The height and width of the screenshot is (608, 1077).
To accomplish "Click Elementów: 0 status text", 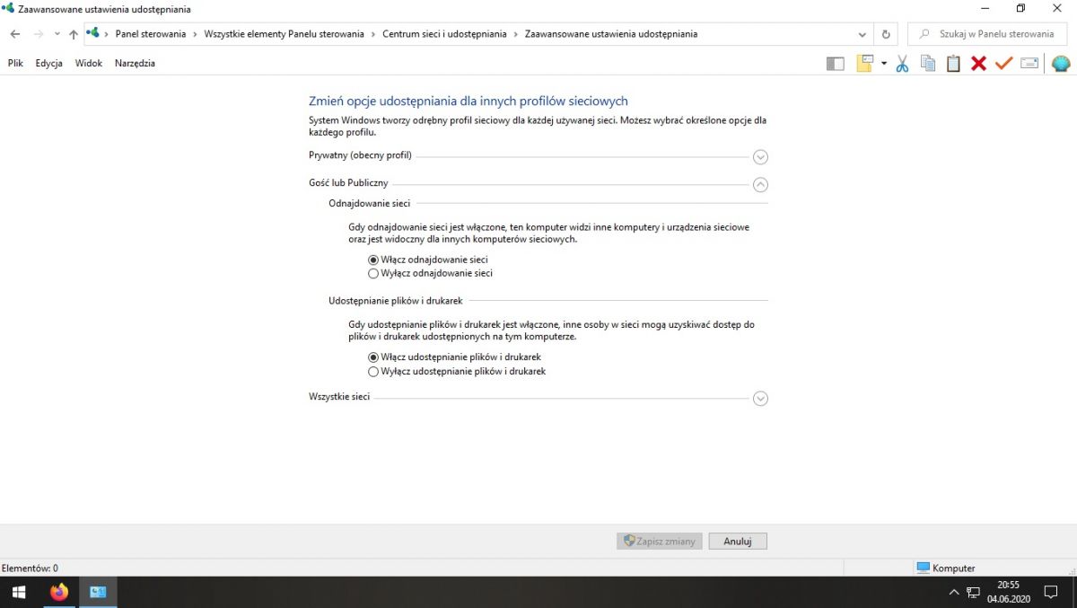I will (x=30, y=568).
